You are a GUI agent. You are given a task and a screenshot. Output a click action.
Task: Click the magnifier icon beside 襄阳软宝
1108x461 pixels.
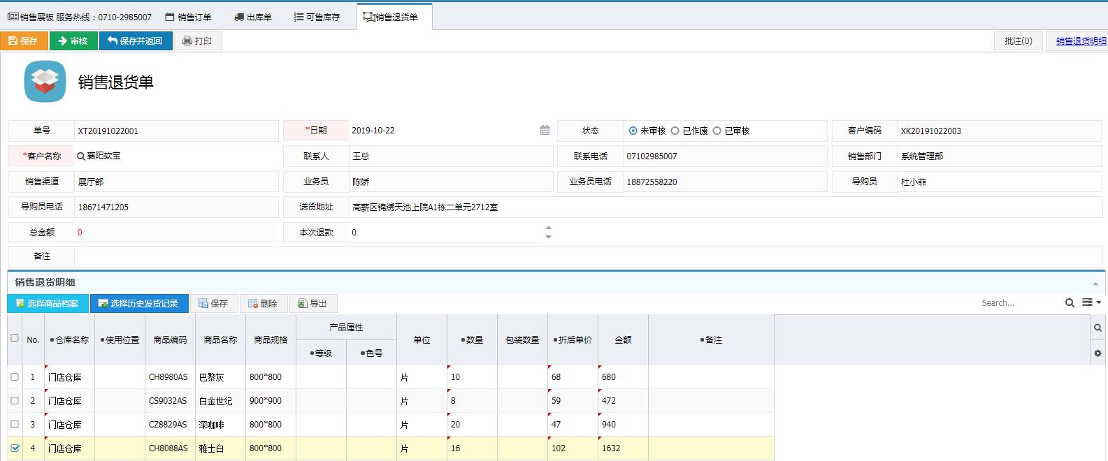click(81, 156)
